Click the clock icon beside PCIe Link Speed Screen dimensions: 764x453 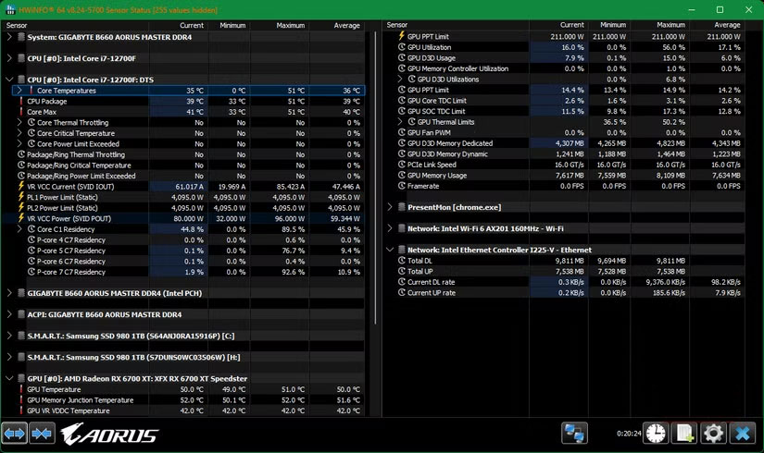[x=402, y=165]
